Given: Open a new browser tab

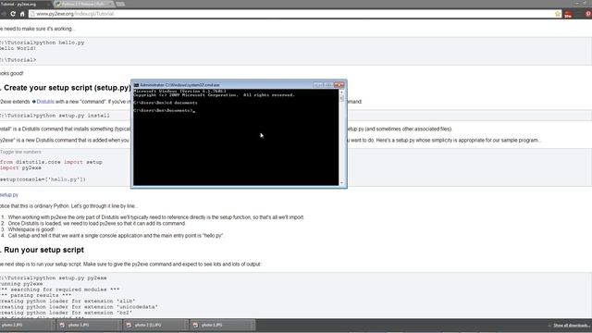Looking at the screenshot, I should coord(120,4).
